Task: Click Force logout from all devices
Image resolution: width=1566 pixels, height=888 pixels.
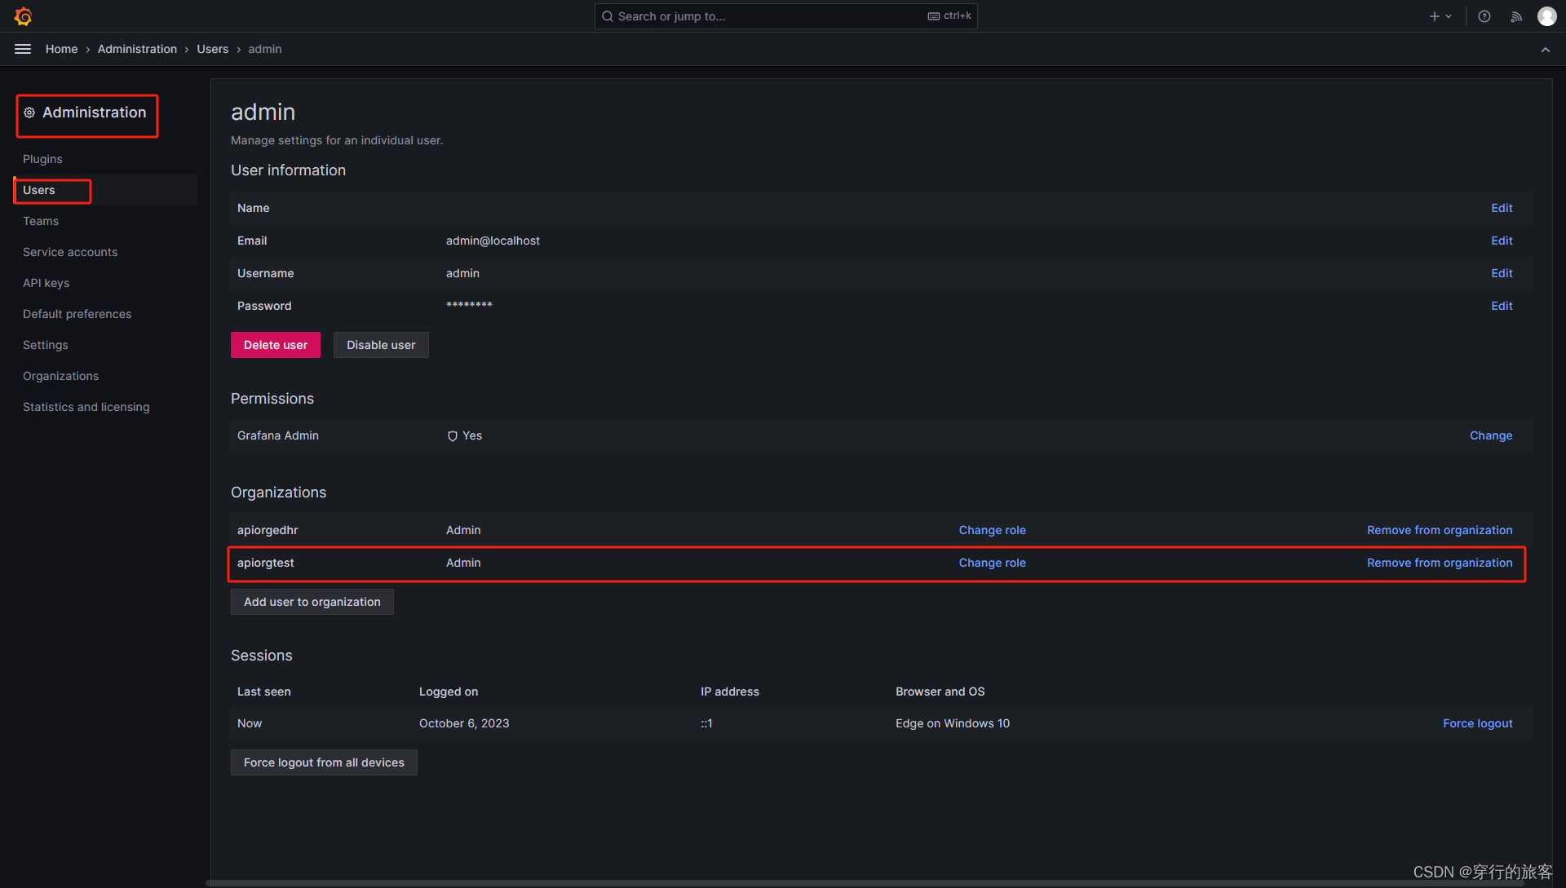Action: coord(323,762)
